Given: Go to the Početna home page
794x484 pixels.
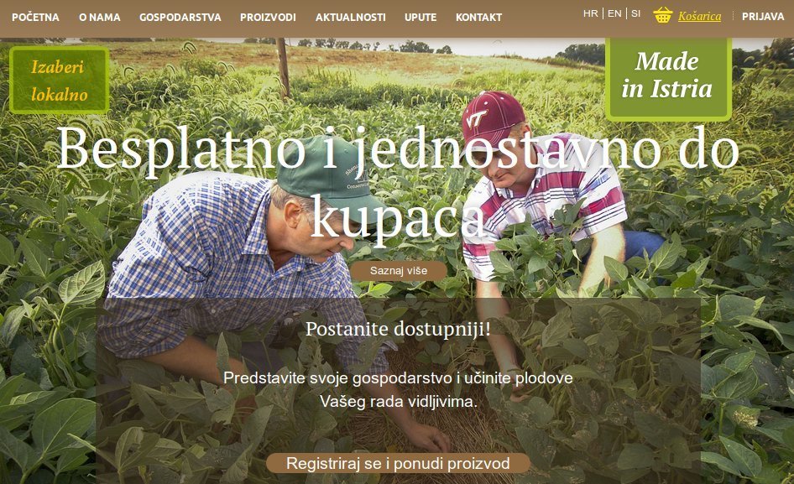Looking at the screenshot, I should (35, 18).
